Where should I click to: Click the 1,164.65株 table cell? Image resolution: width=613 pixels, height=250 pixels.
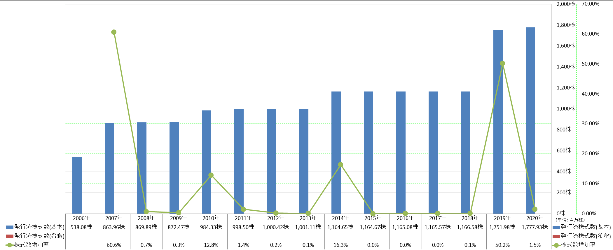340,227
